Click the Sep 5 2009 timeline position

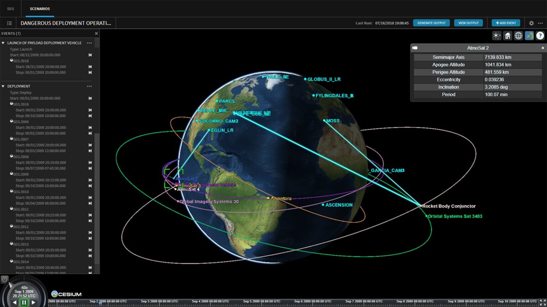pyautogui.click(x=262, y=301)
